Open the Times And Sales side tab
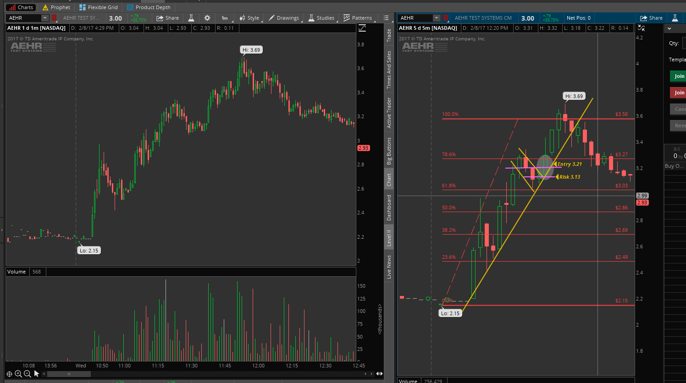Image resolution: width=686 pixels, height=383 pixels. pos(389,70)
